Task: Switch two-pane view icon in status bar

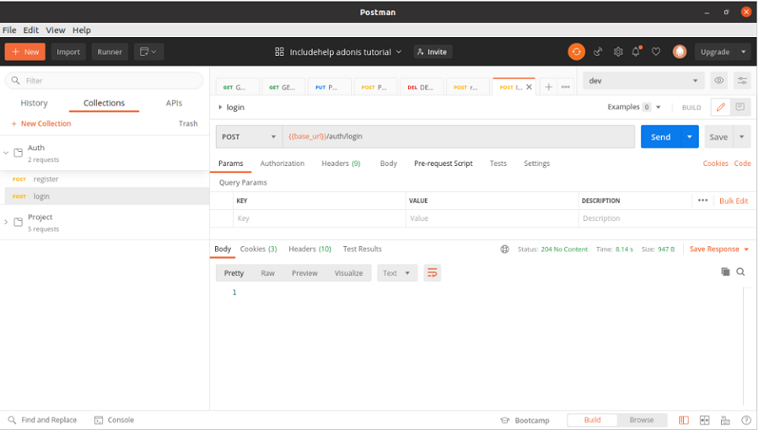Action: click(x=705, y=421)
